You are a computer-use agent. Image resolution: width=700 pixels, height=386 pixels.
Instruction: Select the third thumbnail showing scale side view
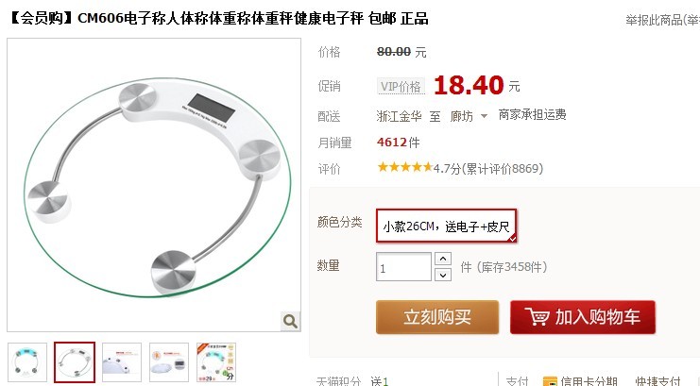tap(122, 362)
